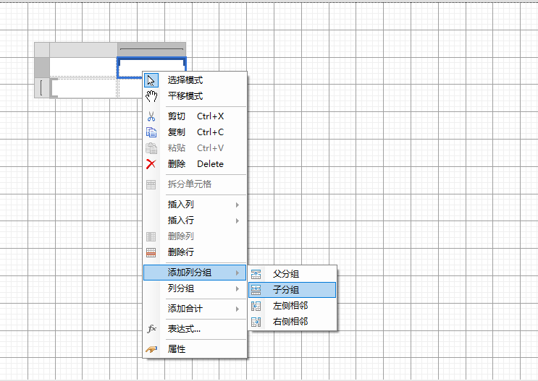Click the red X 删除 icon
This screenshot has width=538, height=381.
click(151, 164)
